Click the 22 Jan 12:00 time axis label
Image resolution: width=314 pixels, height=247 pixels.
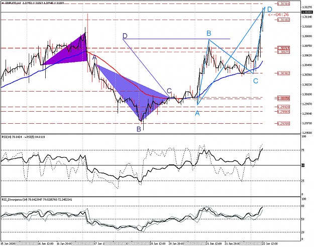tap(270, 243)
